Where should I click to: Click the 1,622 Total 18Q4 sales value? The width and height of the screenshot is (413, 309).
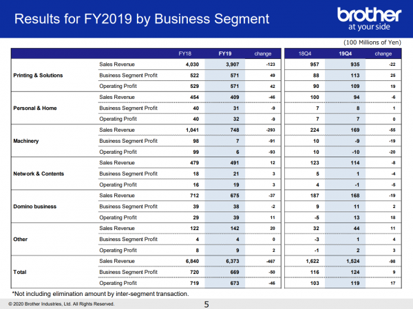(x=313, y=261)
